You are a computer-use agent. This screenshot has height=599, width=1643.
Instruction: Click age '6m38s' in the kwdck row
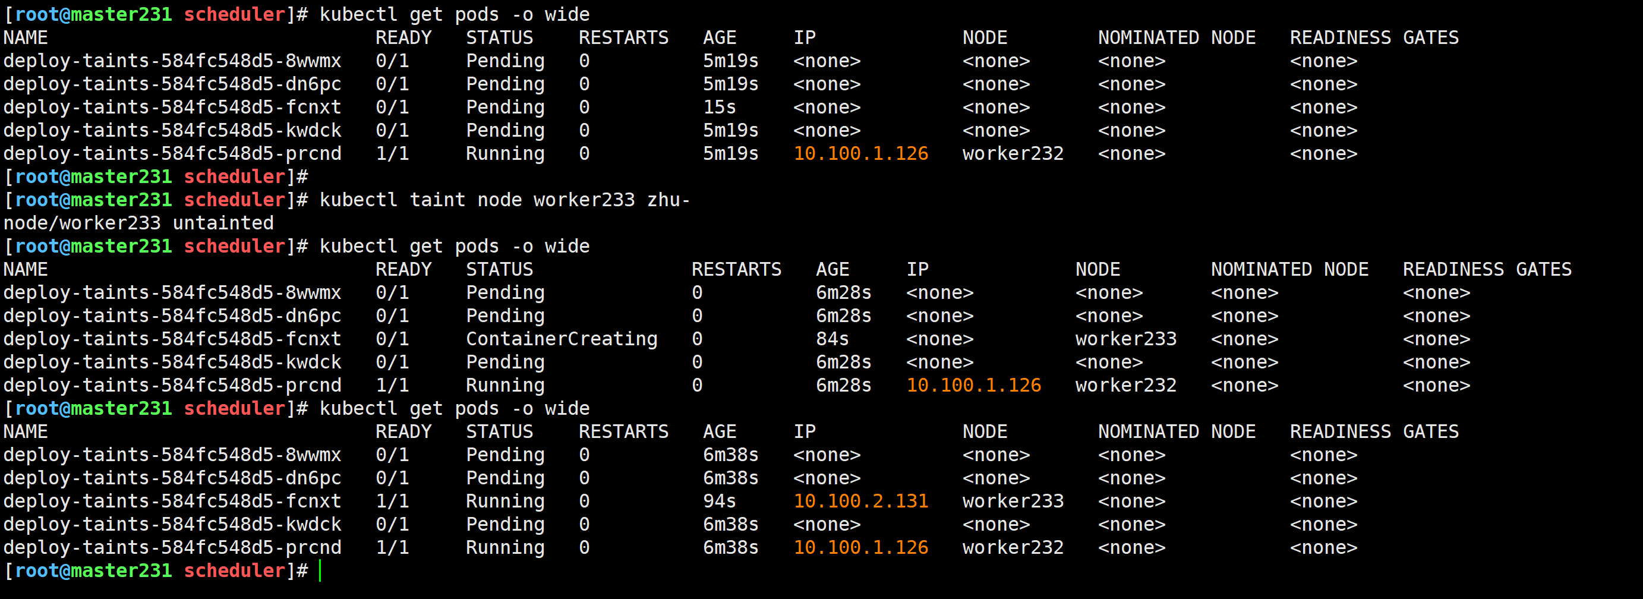730,524
